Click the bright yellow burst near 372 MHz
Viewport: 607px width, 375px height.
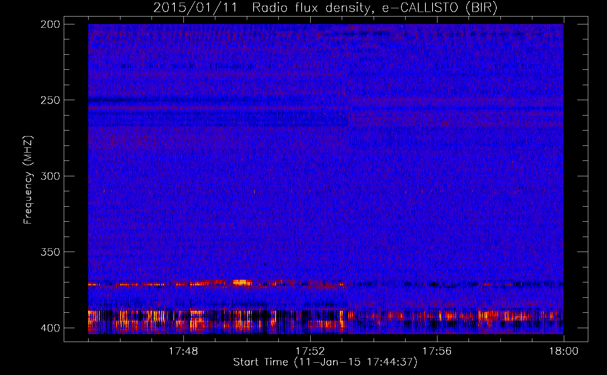(x=242, y=282)
